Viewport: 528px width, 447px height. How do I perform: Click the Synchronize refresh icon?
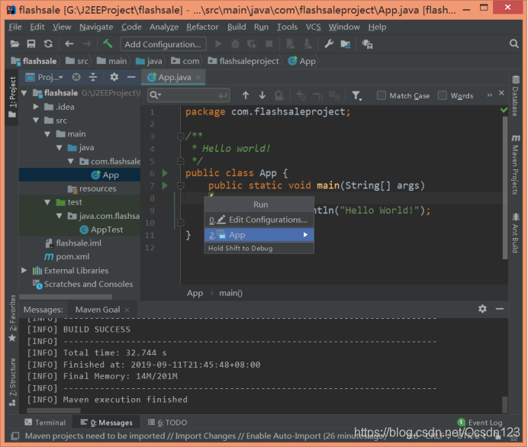click(48, 43)
